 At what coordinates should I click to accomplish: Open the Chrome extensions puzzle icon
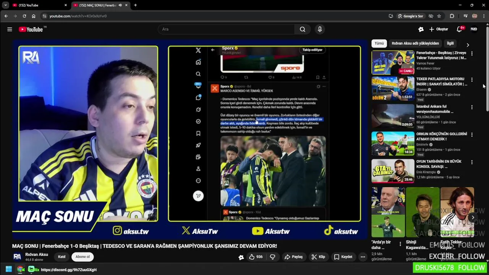[452, 16]
